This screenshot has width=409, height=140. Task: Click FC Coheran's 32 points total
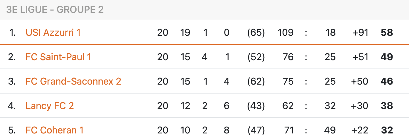pos(387,130)
